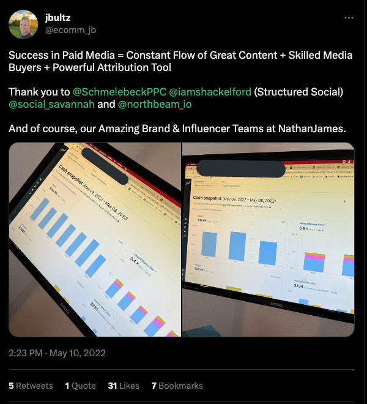View the 1 Quote tweet
Screen dimensions: 367x404
[80, 386]
